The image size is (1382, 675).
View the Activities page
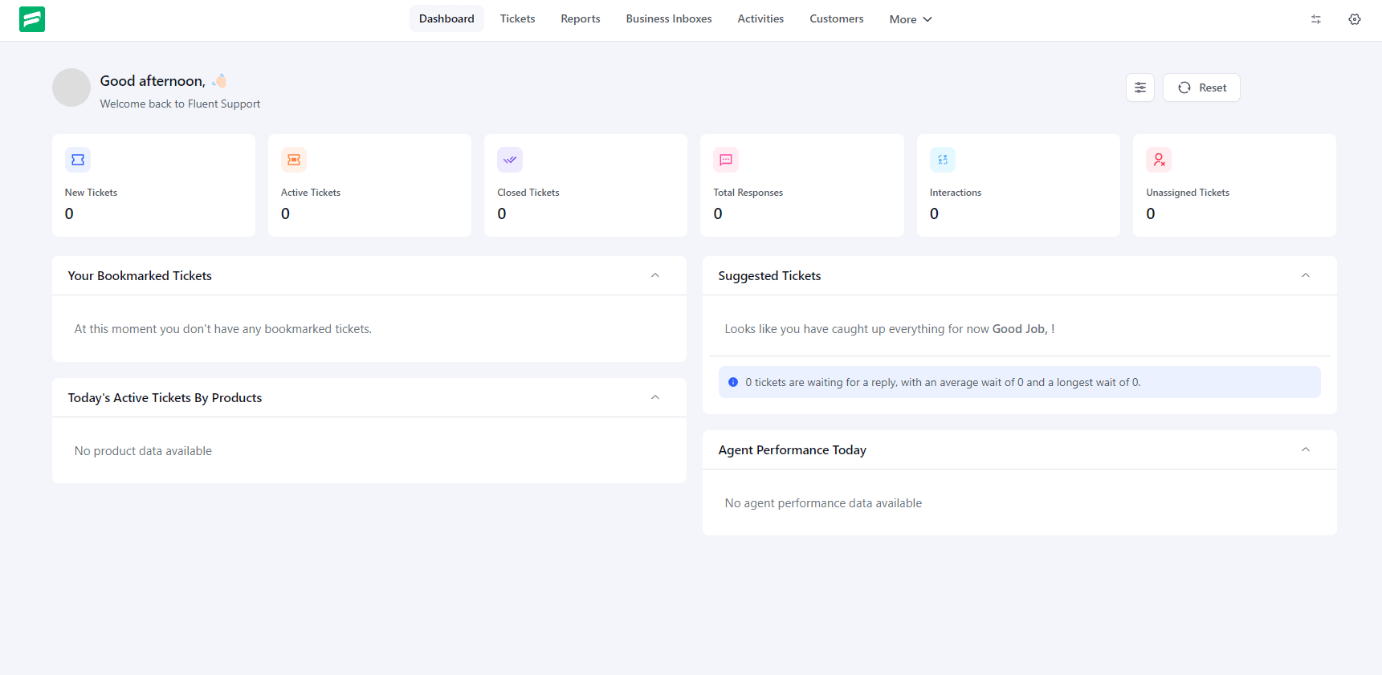[760, 18]
